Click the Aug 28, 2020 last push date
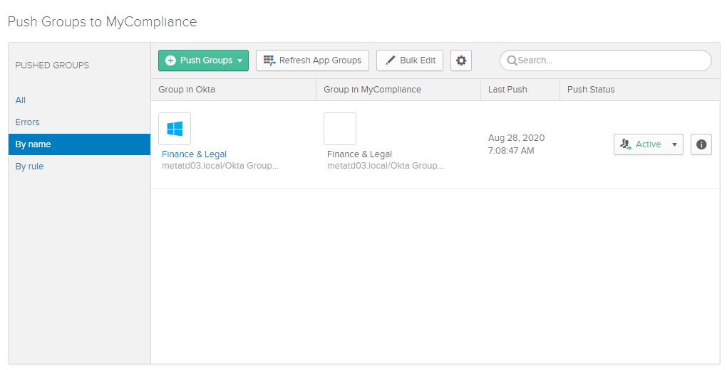727x370 pixels. click(x=516, y=138)
